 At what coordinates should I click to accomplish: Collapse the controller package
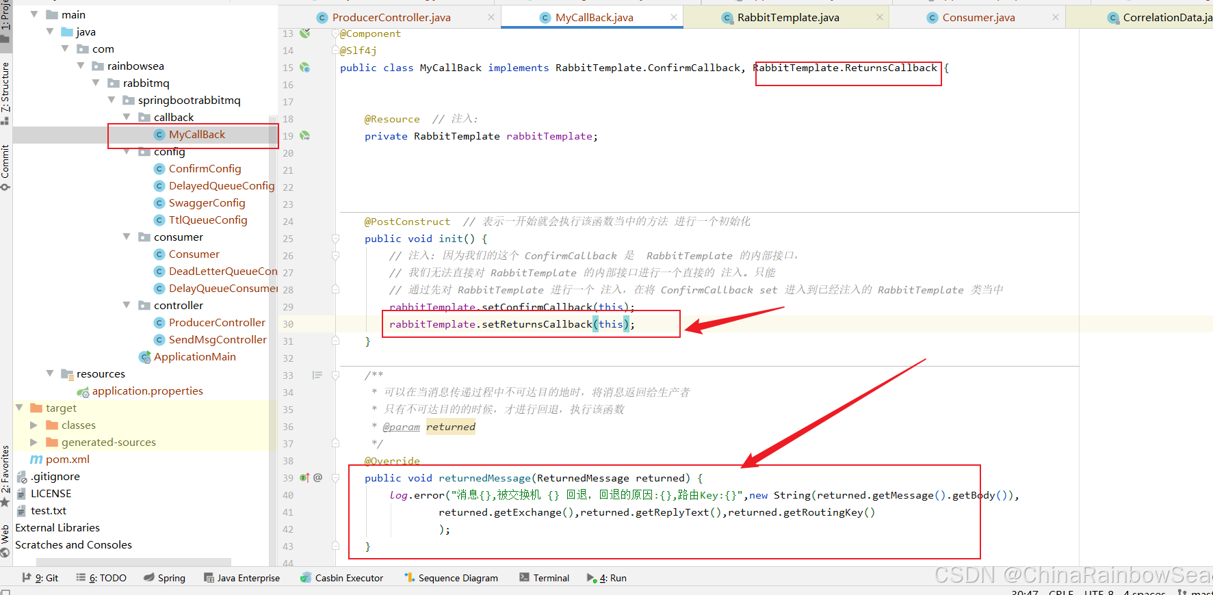click(x=127, y=305)
